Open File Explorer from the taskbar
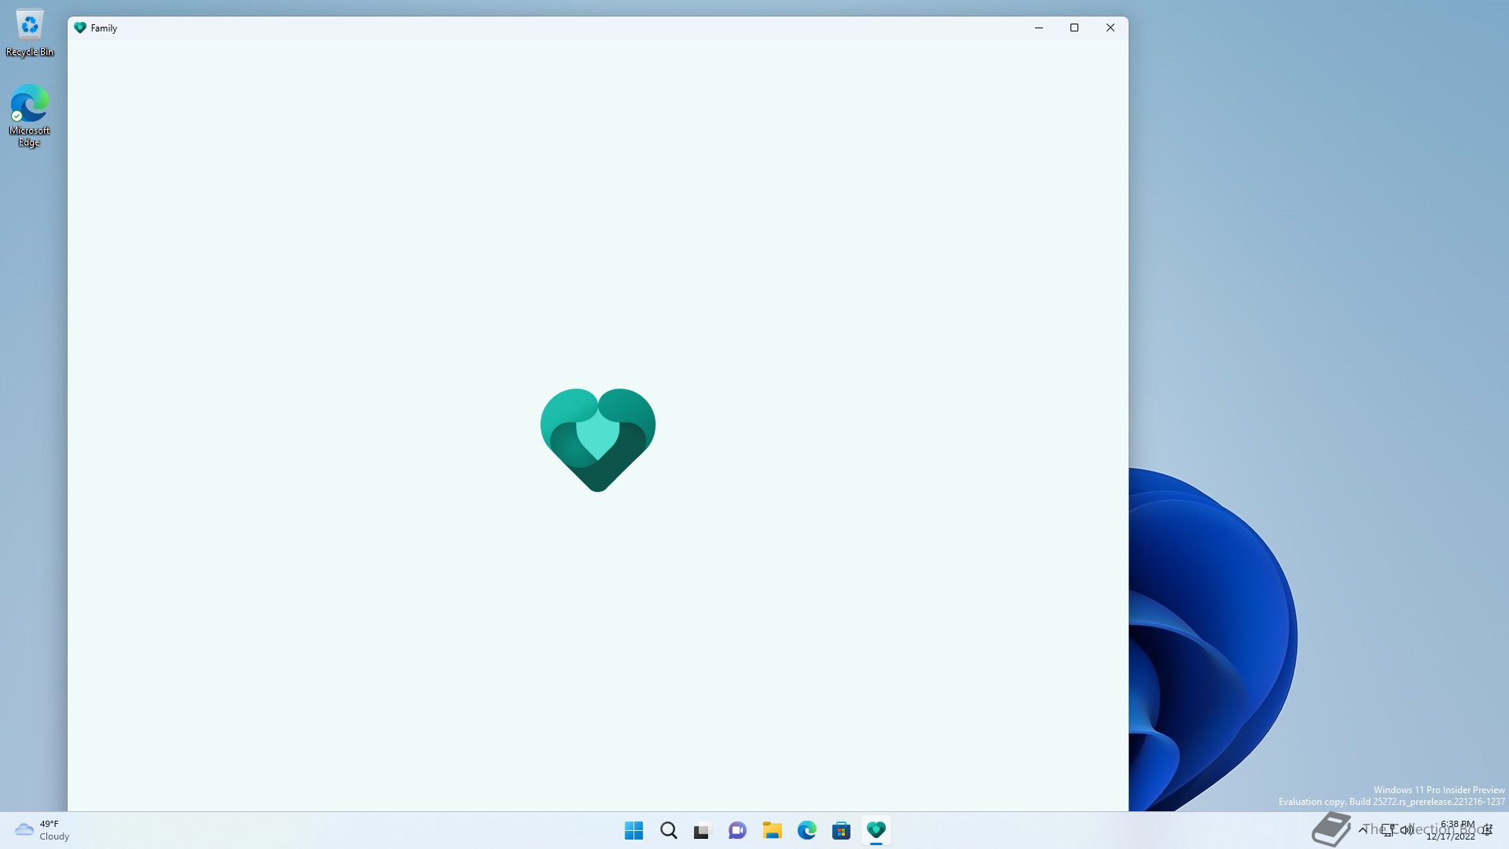Screen dimensions: 1509x849 coord(772,830)
